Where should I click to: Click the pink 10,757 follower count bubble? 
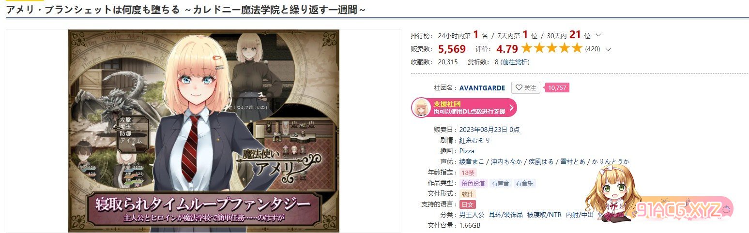557,88
